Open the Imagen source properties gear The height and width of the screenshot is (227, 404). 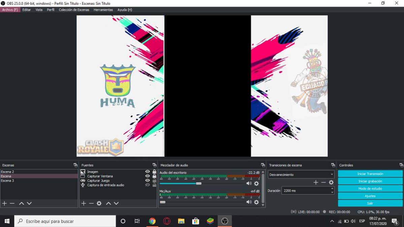tap(99, 203)
